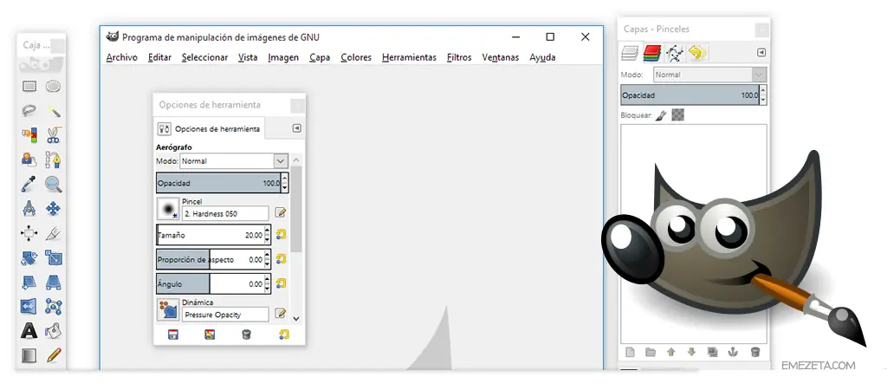Open tab configuration menu in Capas panel
The height and width of the screenshot is (390, 887).
[761, 53]
